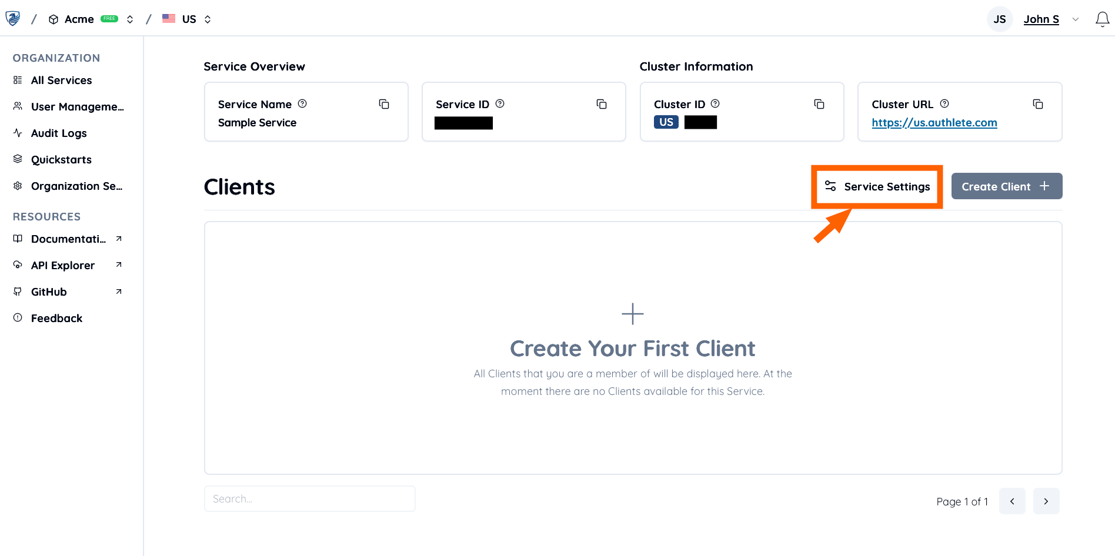The width and height of the screenshot is (1115, 556).
Task: Focus the client Search field
Action: click(x=310, y=498)
